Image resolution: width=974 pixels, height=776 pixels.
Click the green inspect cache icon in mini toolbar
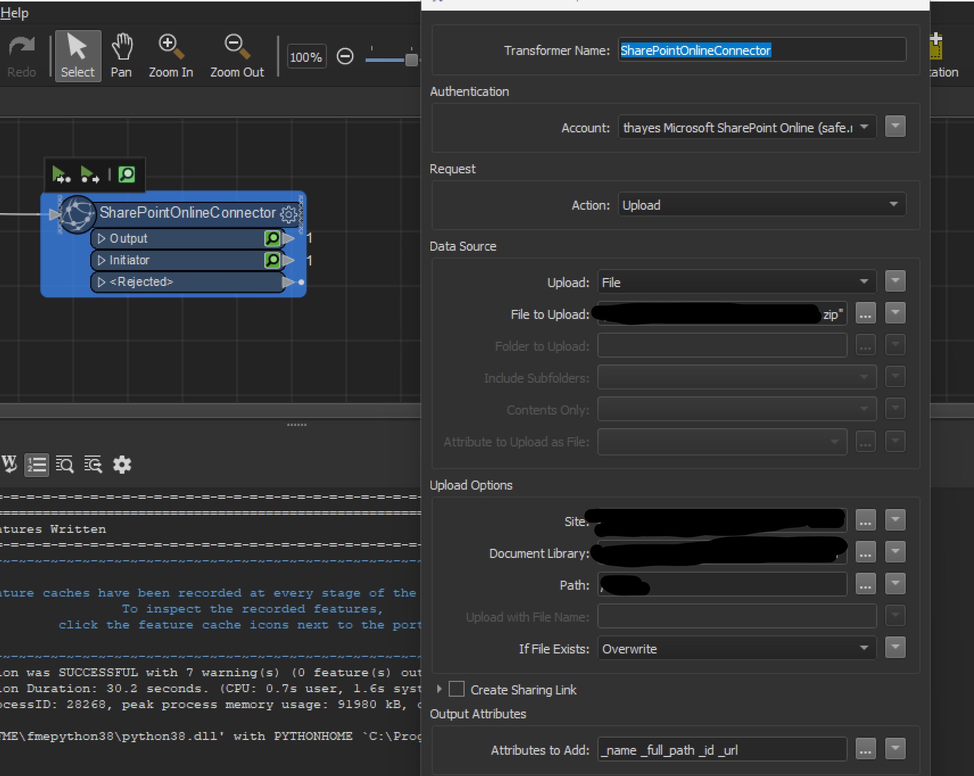point(127,174)
